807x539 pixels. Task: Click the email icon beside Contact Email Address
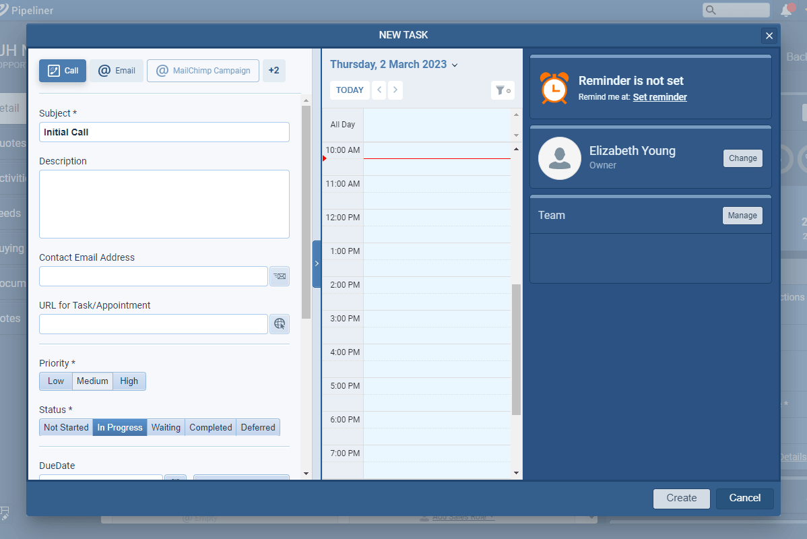tap(280, 276)
